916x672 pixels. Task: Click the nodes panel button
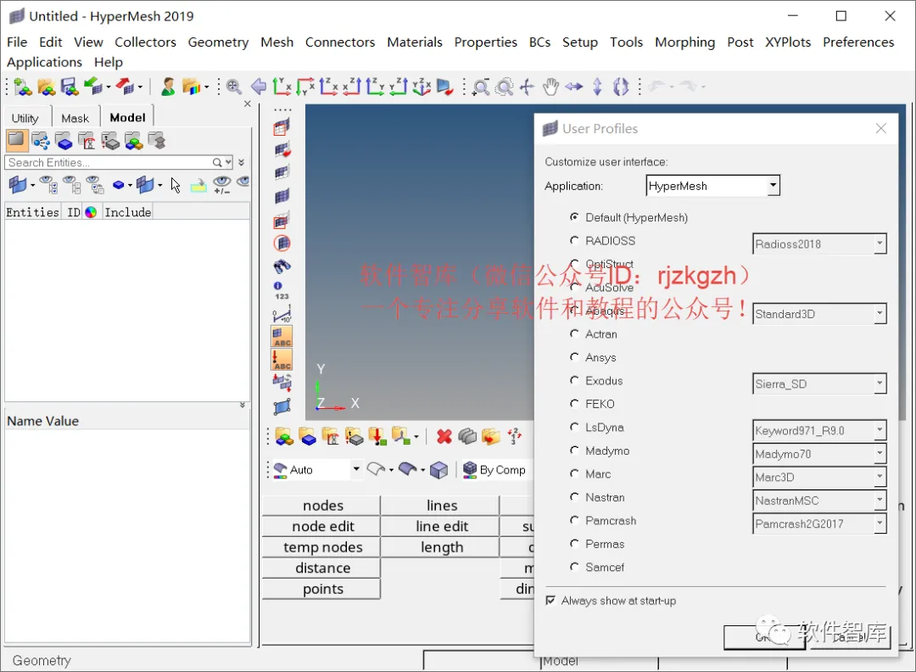tap(322, 506)
